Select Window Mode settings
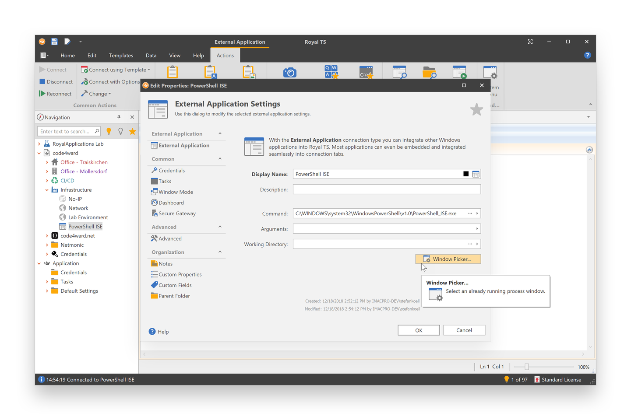 (x=175, y=192)
